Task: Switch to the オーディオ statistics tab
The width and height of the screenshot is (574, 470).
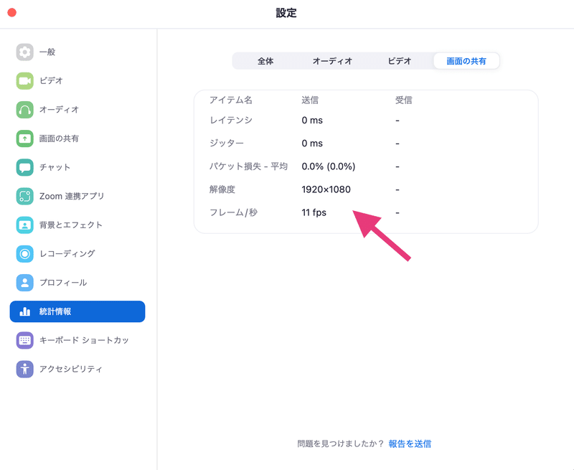Action: (332, 61)
